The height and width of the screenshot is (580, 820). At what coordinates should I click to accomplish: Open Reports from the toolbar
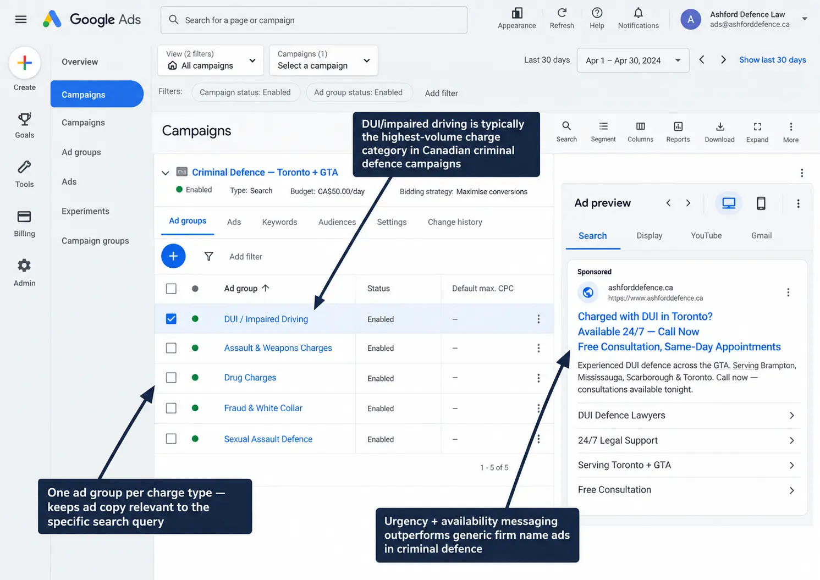678,131
